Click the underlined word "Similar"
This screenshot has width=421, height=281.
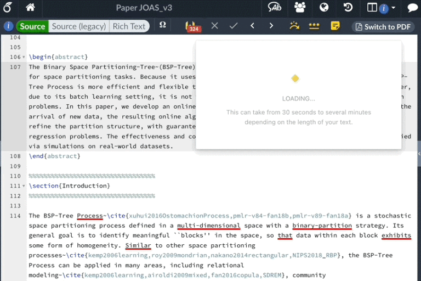(138, 246)
